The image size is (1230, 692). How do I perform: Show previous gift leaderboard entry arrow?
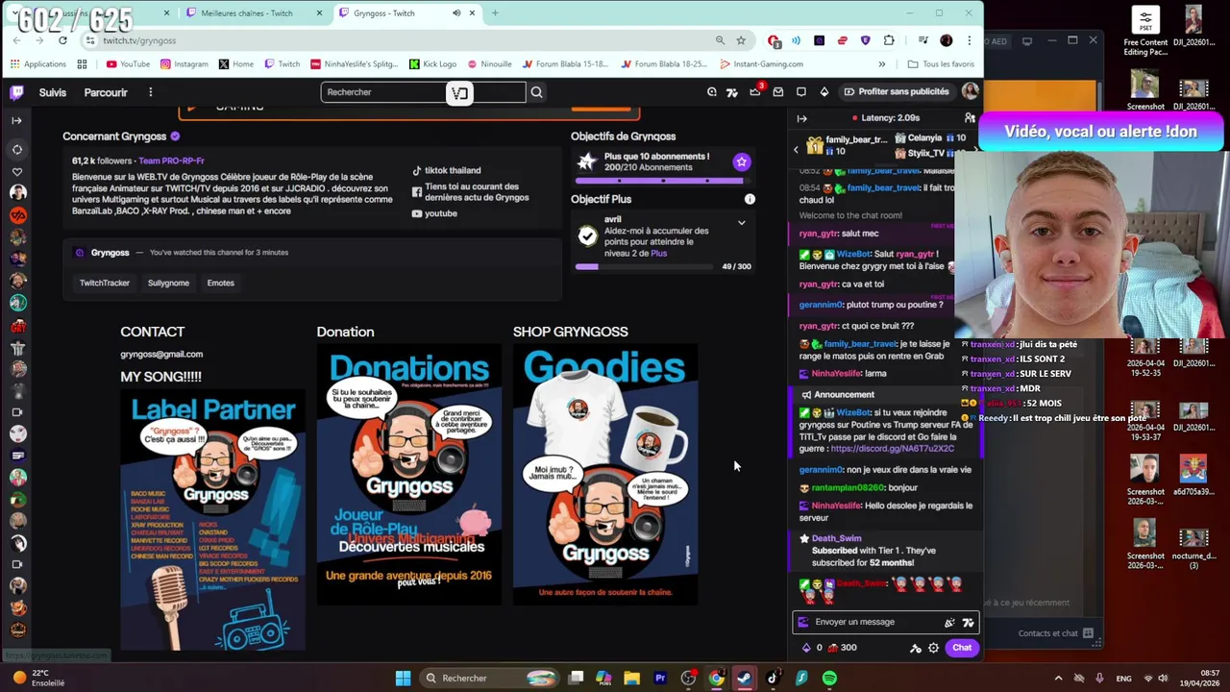pyautogui.click(x=796, y=150)
